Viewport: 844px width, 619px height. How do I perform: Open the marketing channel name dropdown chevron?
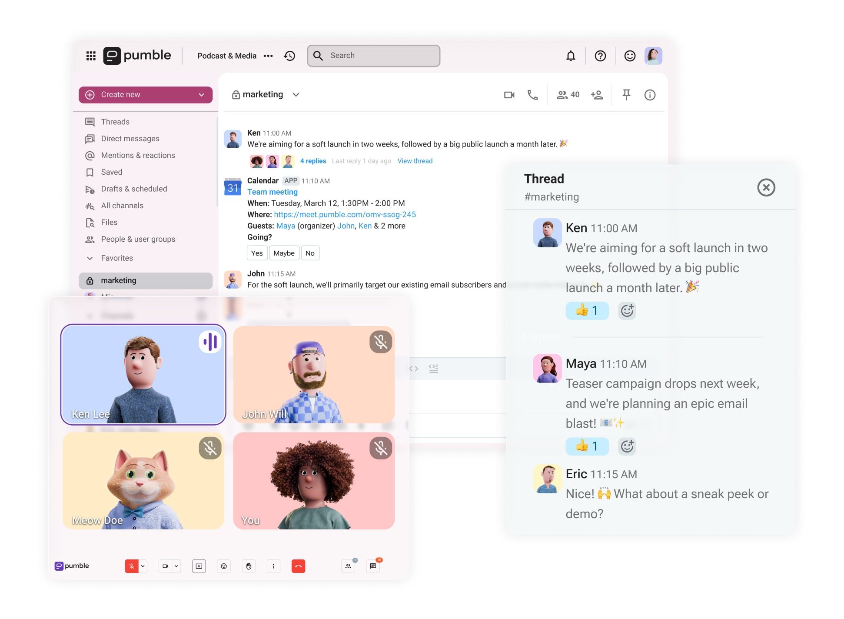[296, 95]
